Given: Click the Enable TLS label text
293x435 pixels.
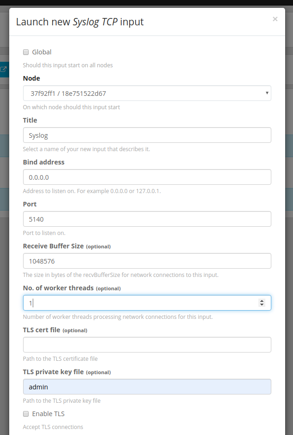Looking at the screenshot, I should pos(48,414).
